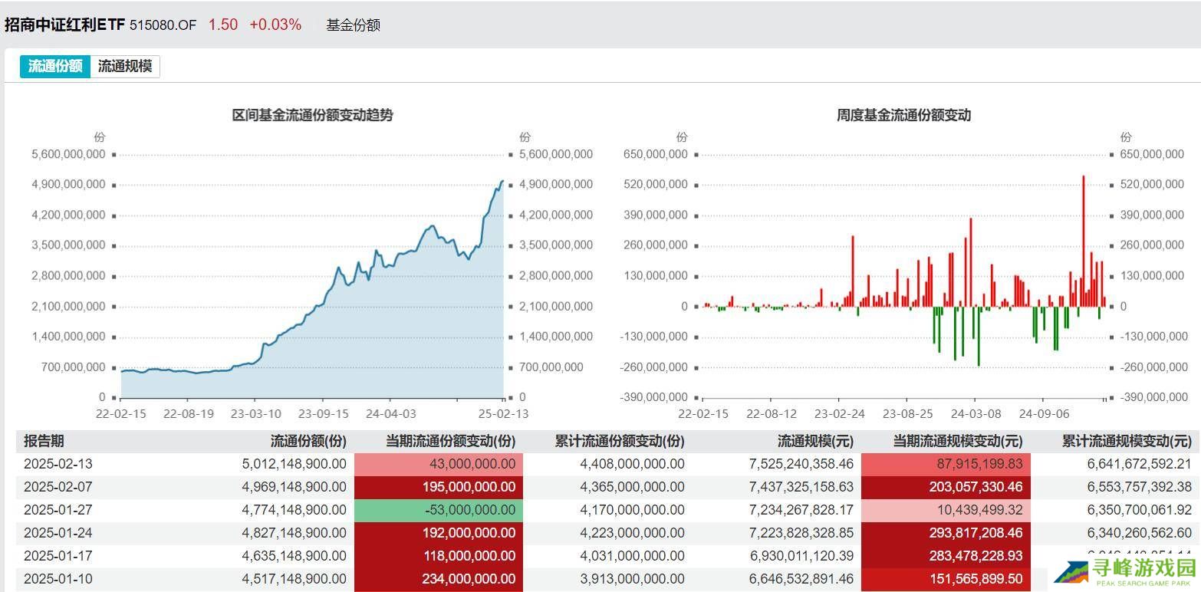Image resolution: width=1201 pixels, height=592 pixels.
Task: Click the 6,350,700,061.92 cumulative scale cell
Action: point(1140,510)
